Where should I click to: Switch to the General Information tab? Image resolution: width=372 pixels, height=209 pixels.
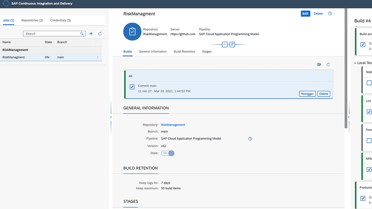(153, 51)
